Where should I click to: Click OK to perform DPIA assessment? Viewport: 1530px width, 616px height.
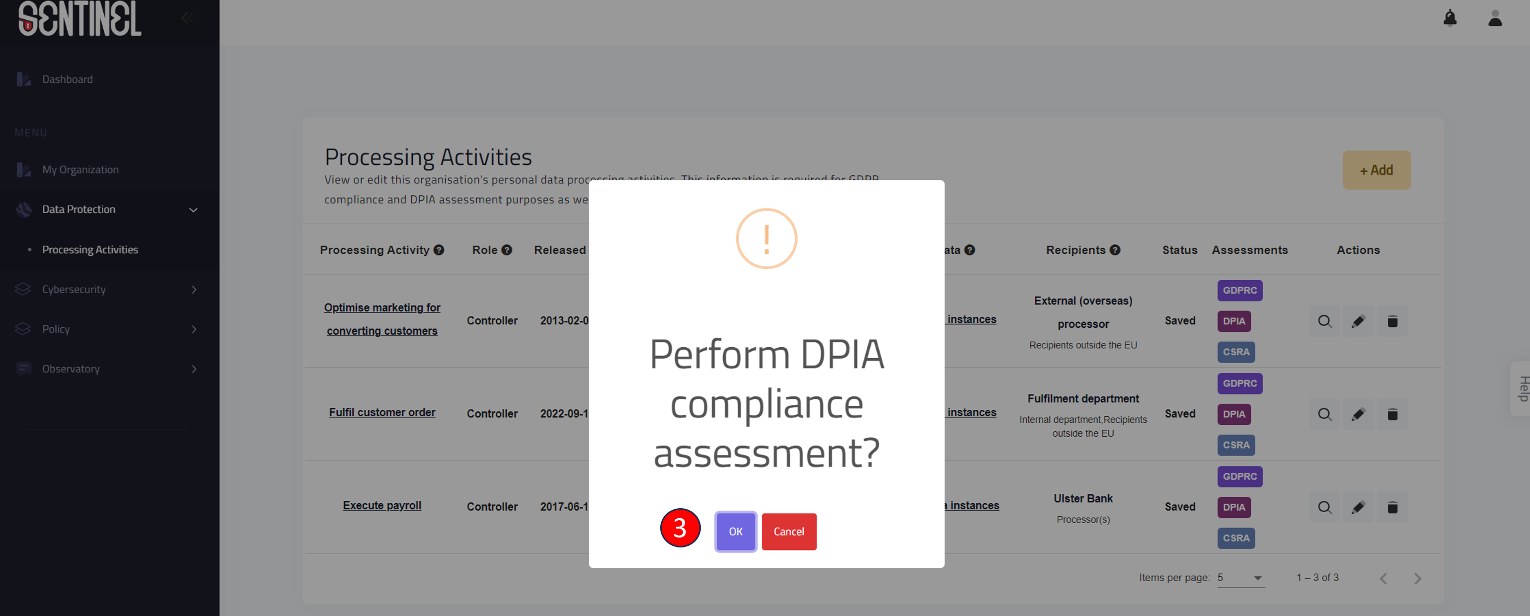[x=735, y=532]
